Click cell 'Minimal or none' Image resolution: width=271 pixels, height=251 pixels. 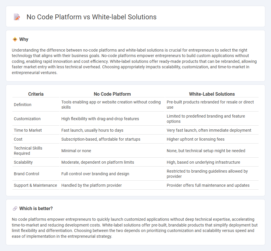pyautogui.click(x=112, y=151)
